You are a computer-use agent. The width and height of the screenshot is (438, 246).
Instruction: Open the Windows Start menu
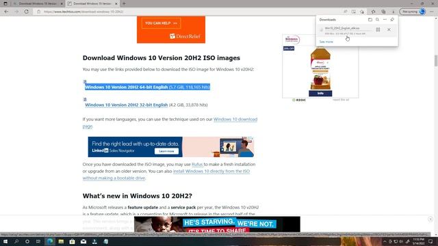click(5, 241)
